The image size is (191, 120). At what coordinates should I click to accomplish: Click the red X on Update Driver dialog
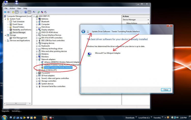pyautogui.click(x=169, y=26)
